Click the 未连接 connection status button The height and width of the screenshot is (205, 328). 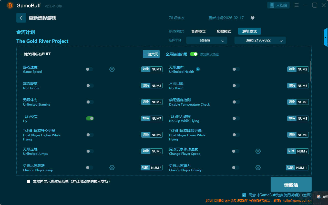[x=279, y=5]
